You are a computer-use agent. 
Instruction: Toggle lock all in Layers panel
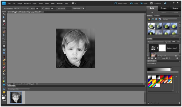pos(170,58)
